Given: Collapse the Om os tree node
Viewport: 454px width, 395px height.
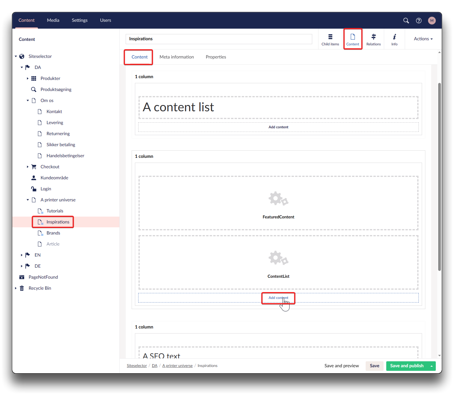Looking at the screenshot, I should tap(28, 101).
